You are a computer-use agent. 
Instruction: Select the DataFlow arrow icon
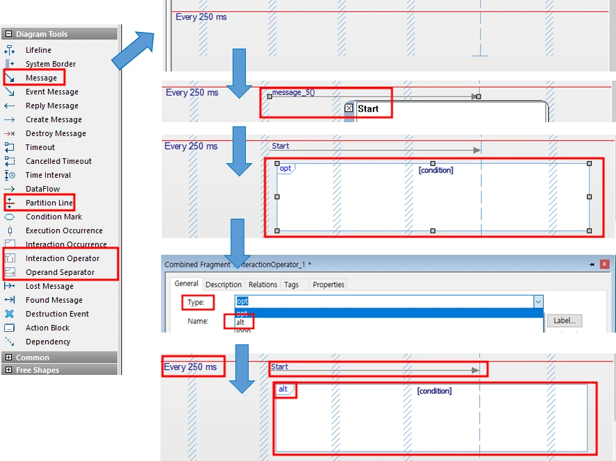pyautogui.click(x=10, y=189)
